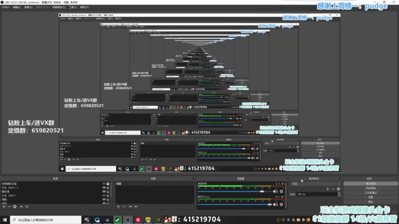
Task: Increase transition duration with up stepper
Action: pyautogui.click(x=339, y=193)
